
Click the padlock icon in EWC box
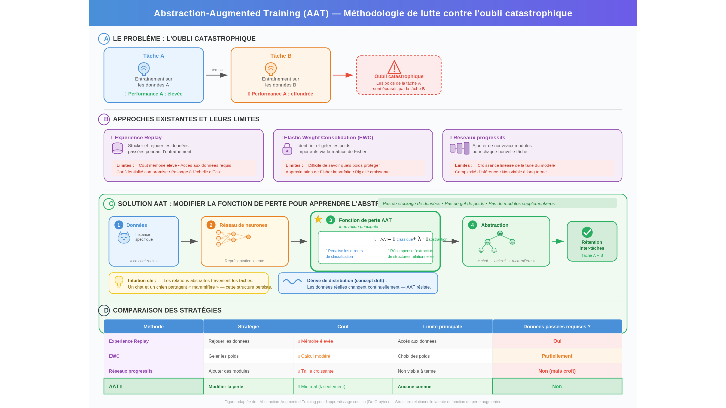[x=287, y=149]
